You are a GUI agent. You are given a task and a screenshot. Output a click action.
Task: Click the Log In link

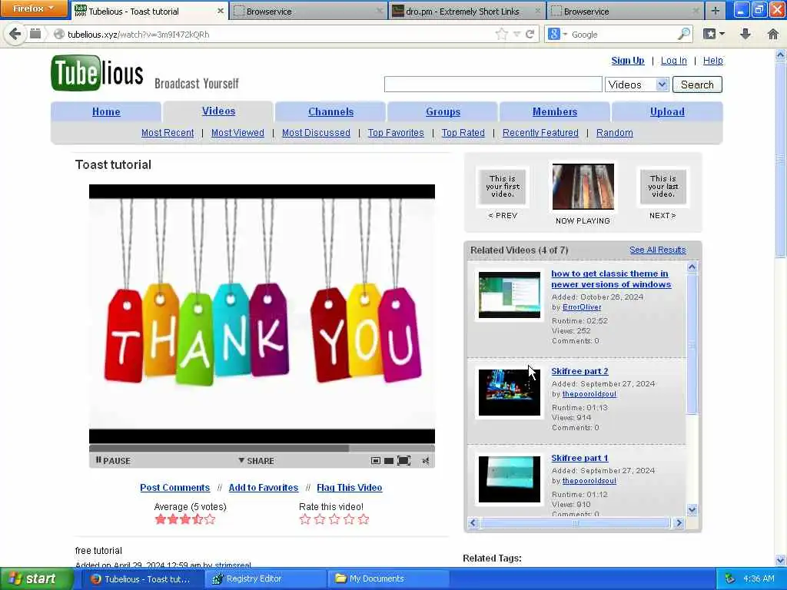(673, 60)
